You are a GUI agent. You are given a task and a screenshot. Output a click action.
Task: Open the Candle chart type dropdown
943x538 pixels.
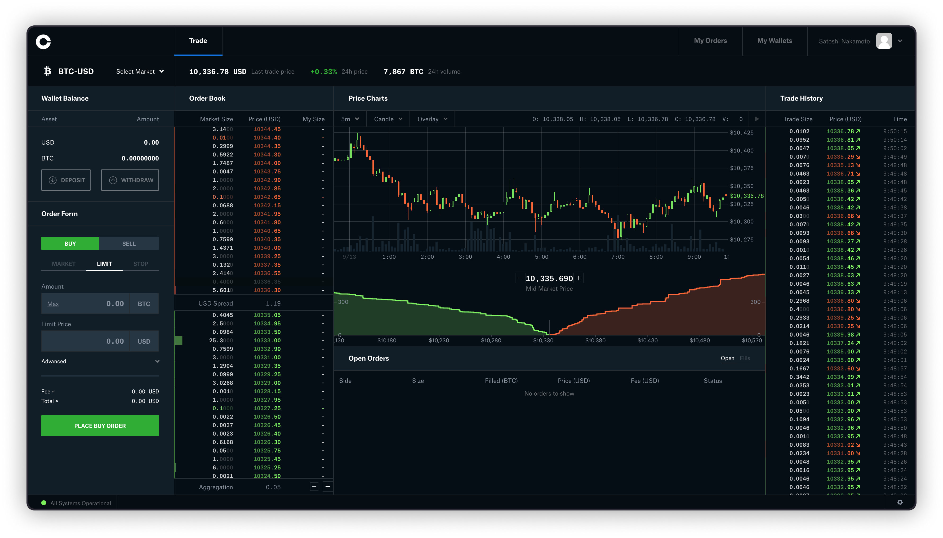(387, 119)
